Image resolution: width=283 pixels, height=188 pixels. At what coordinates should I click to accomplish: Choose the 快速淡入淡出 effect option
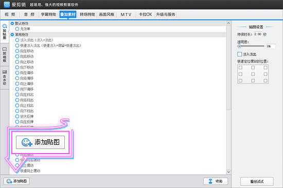17,45
